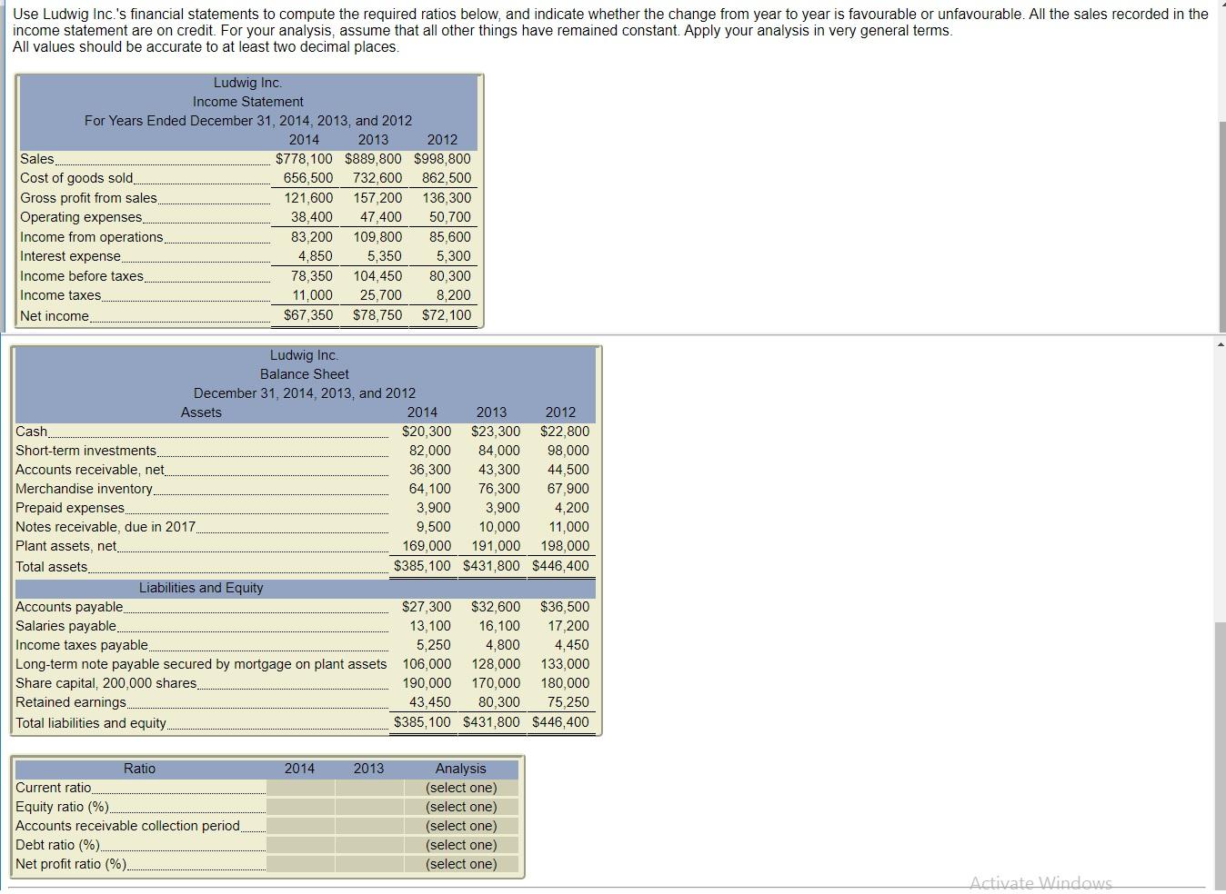Focus the 2013 Accounts receivable collection period field
1226x894 pixels.
pos(369,826)
